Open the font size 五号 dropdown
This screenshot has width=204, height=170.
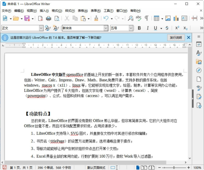tap(131, 28)
